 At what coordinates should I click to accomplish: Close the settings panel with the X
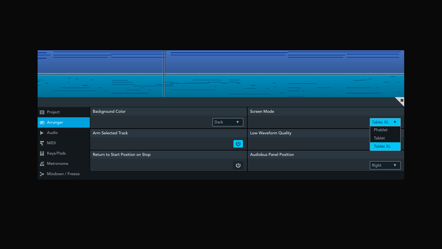point(401,101)
